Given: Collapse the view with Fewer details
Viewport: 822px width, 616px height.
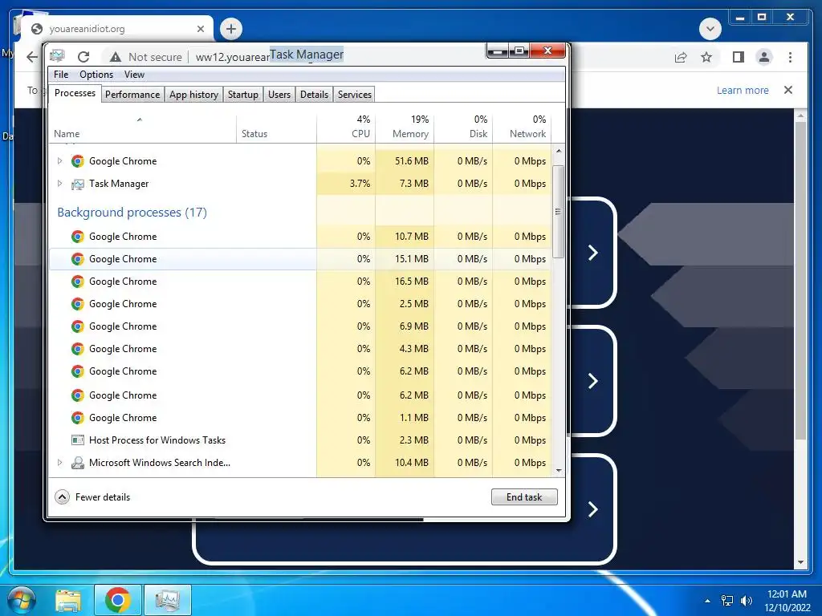Looking at the screenshot, I should coord(92,497).
